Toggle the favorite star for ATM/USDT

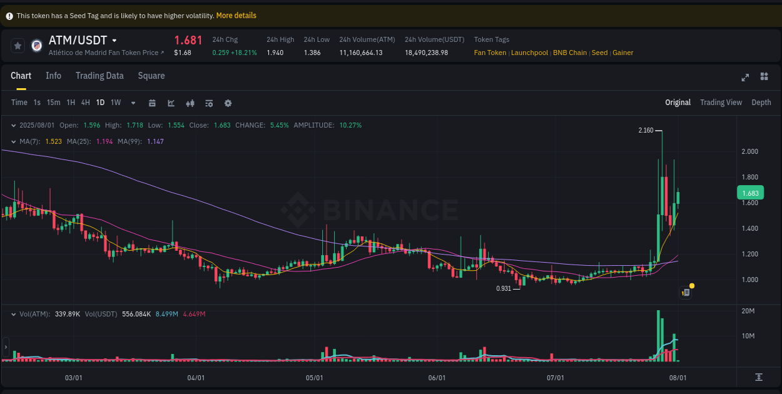[16, 45]
